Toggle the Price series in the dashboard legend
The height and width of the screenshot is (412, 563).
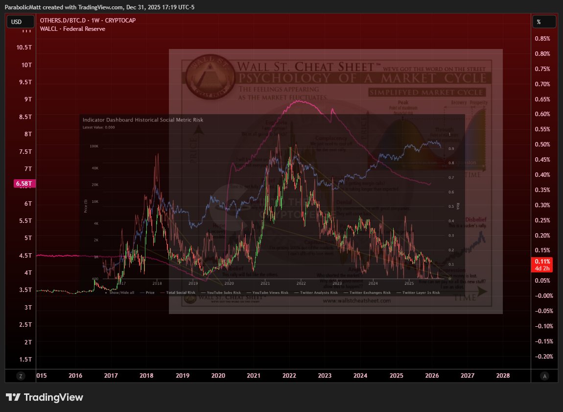(147, 292)
